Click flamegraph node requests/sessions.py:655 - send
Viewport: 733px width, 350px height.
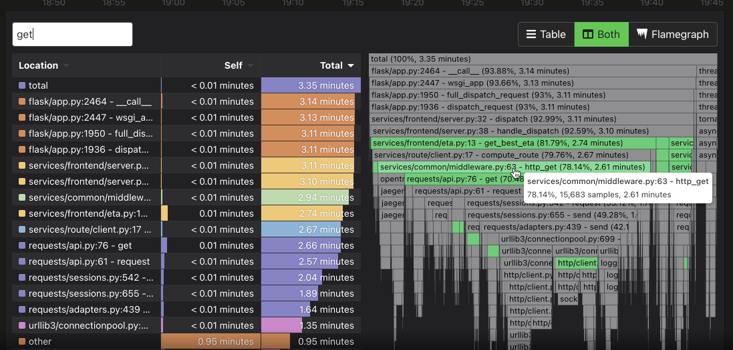pos(552,215)
